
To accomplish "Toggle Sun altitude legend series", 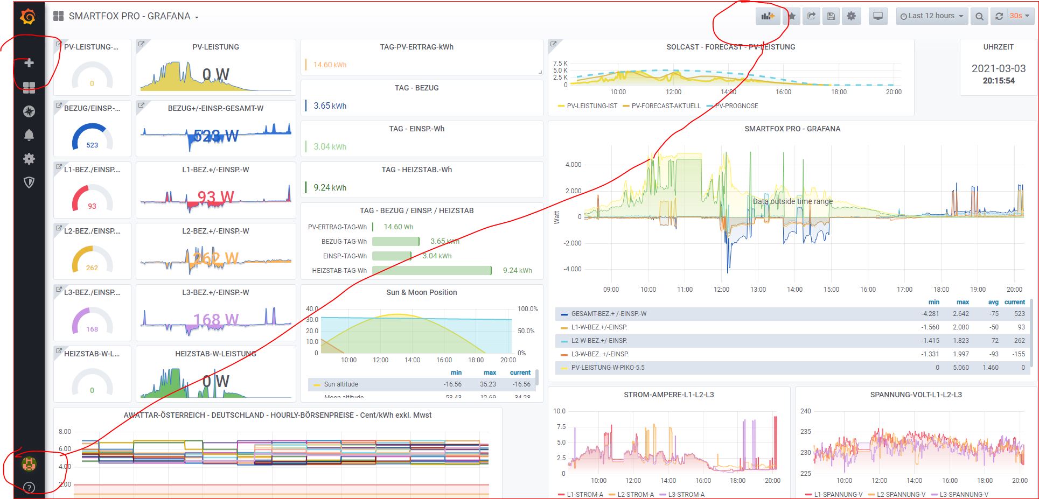I will tap(341, 384).
